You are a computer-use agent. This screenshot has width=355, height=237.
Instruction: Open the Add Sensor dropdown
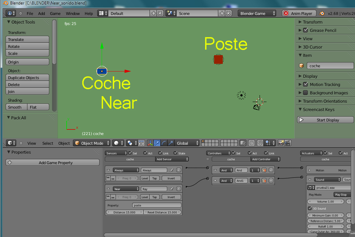(x=172, y=159)
